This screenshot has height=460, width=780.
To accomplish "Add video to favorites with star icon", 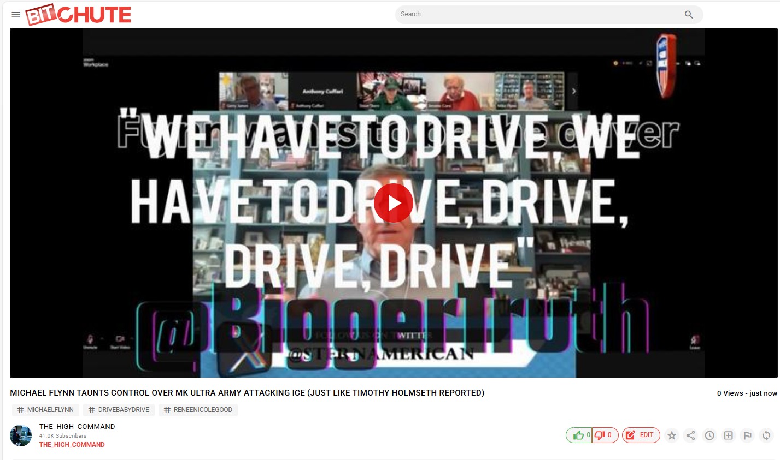I will point(672,435).
